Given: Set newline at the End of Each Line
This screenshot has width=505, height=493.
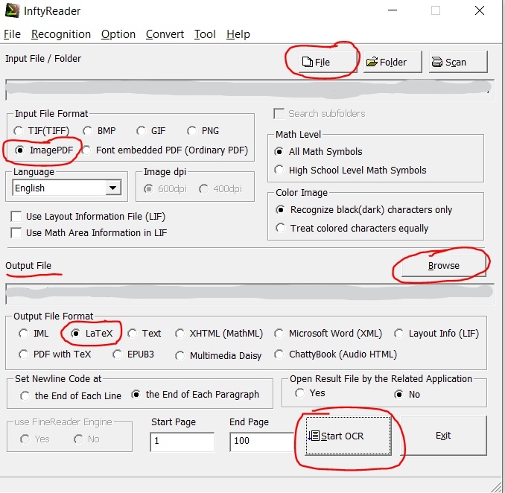Looking at the screenshot, I should click(x=71, y=395).
